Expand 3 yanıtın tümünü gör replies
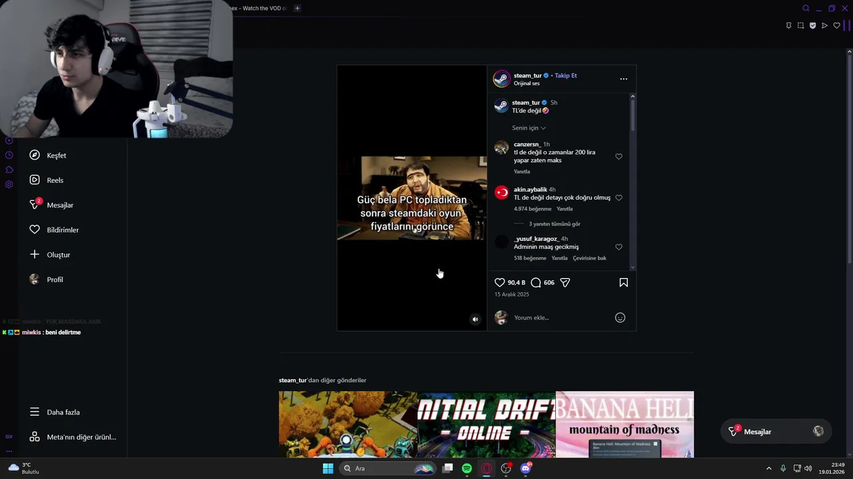Screen dimensions: 853x479 (554, 224)
